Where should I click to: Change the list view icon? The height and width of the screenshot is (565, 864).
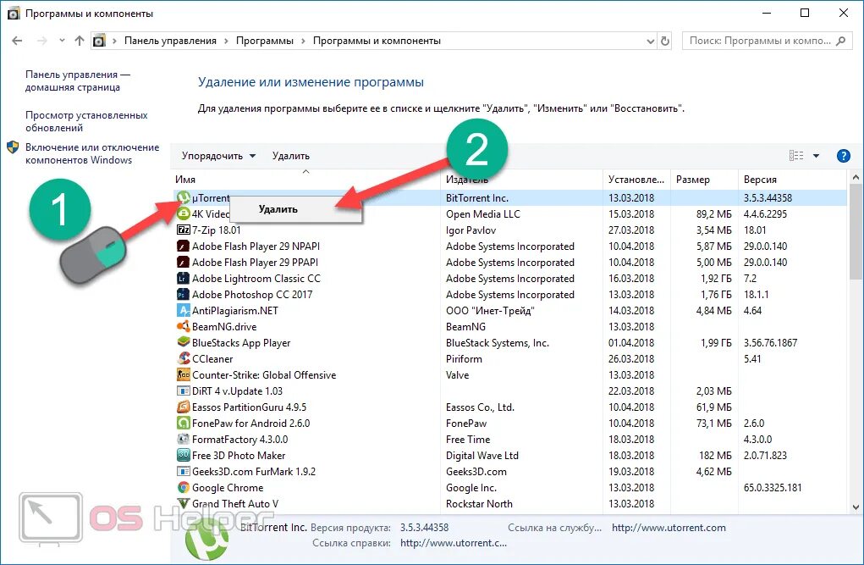pos(796,156)
